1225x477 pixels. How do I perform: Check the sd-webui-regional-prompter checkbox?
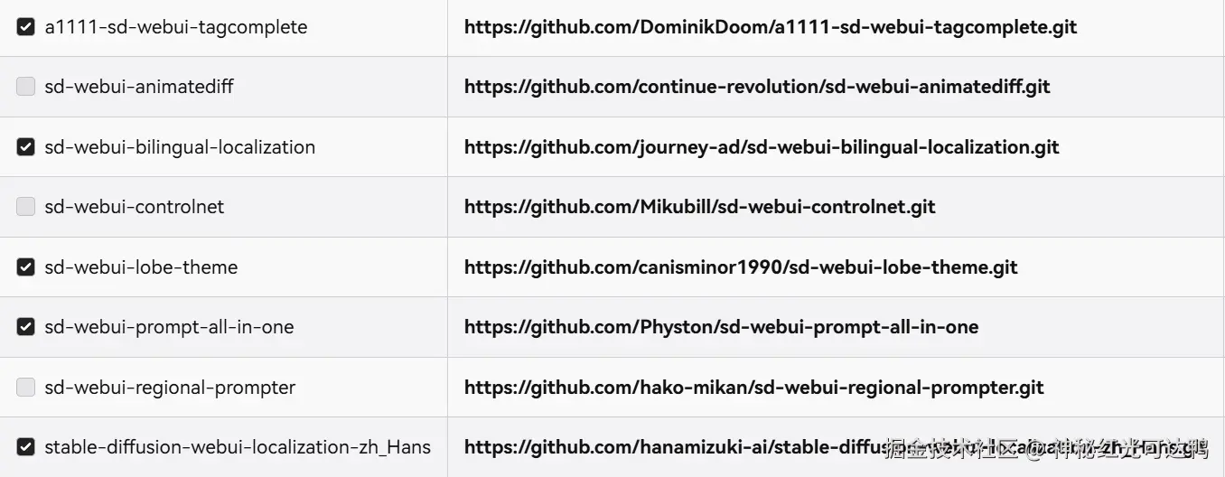point(26,388)
